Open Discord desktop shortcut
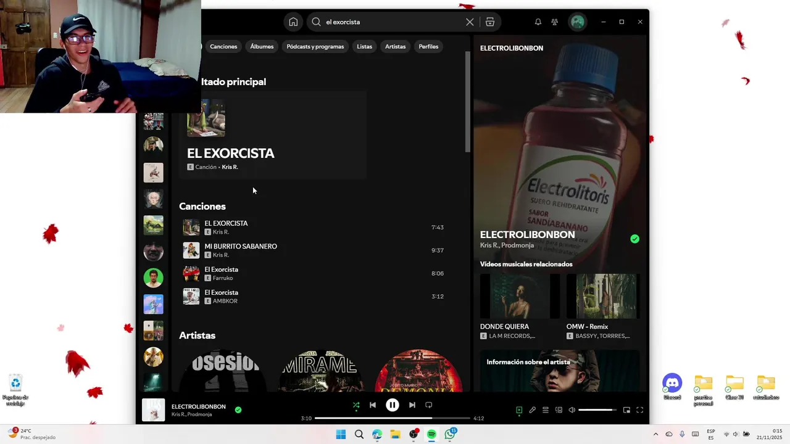The image size is (790, 444). click(672, 387)
